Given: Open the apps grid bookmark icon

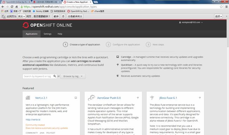Looking at the screenshot, I should [x=2, y=11].
